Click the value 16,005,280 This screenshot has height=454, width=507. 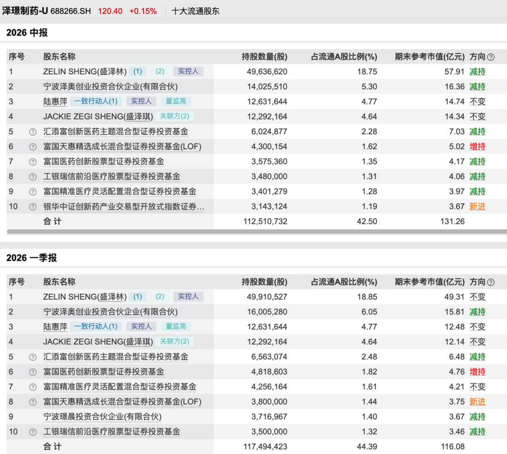click(267, 312)
